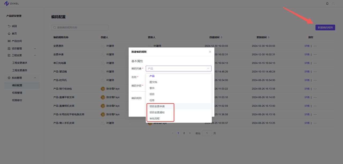Open 详情 for 产品-骑行收纳包 row

point(307,89)
